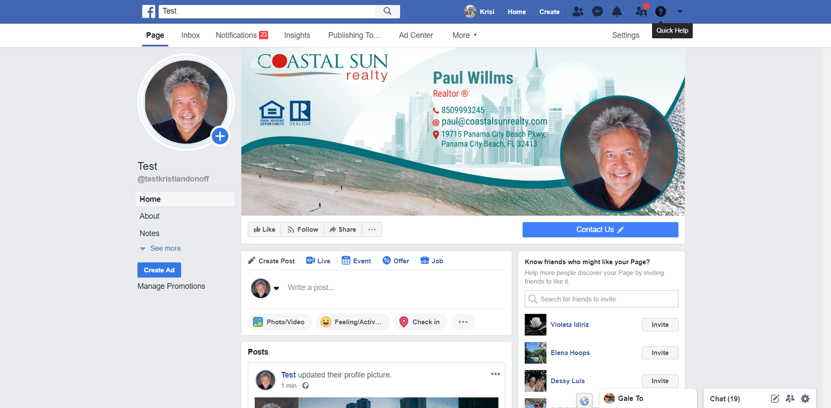
Task: Start a Live video broadcast
Action: tap(318, 260)
